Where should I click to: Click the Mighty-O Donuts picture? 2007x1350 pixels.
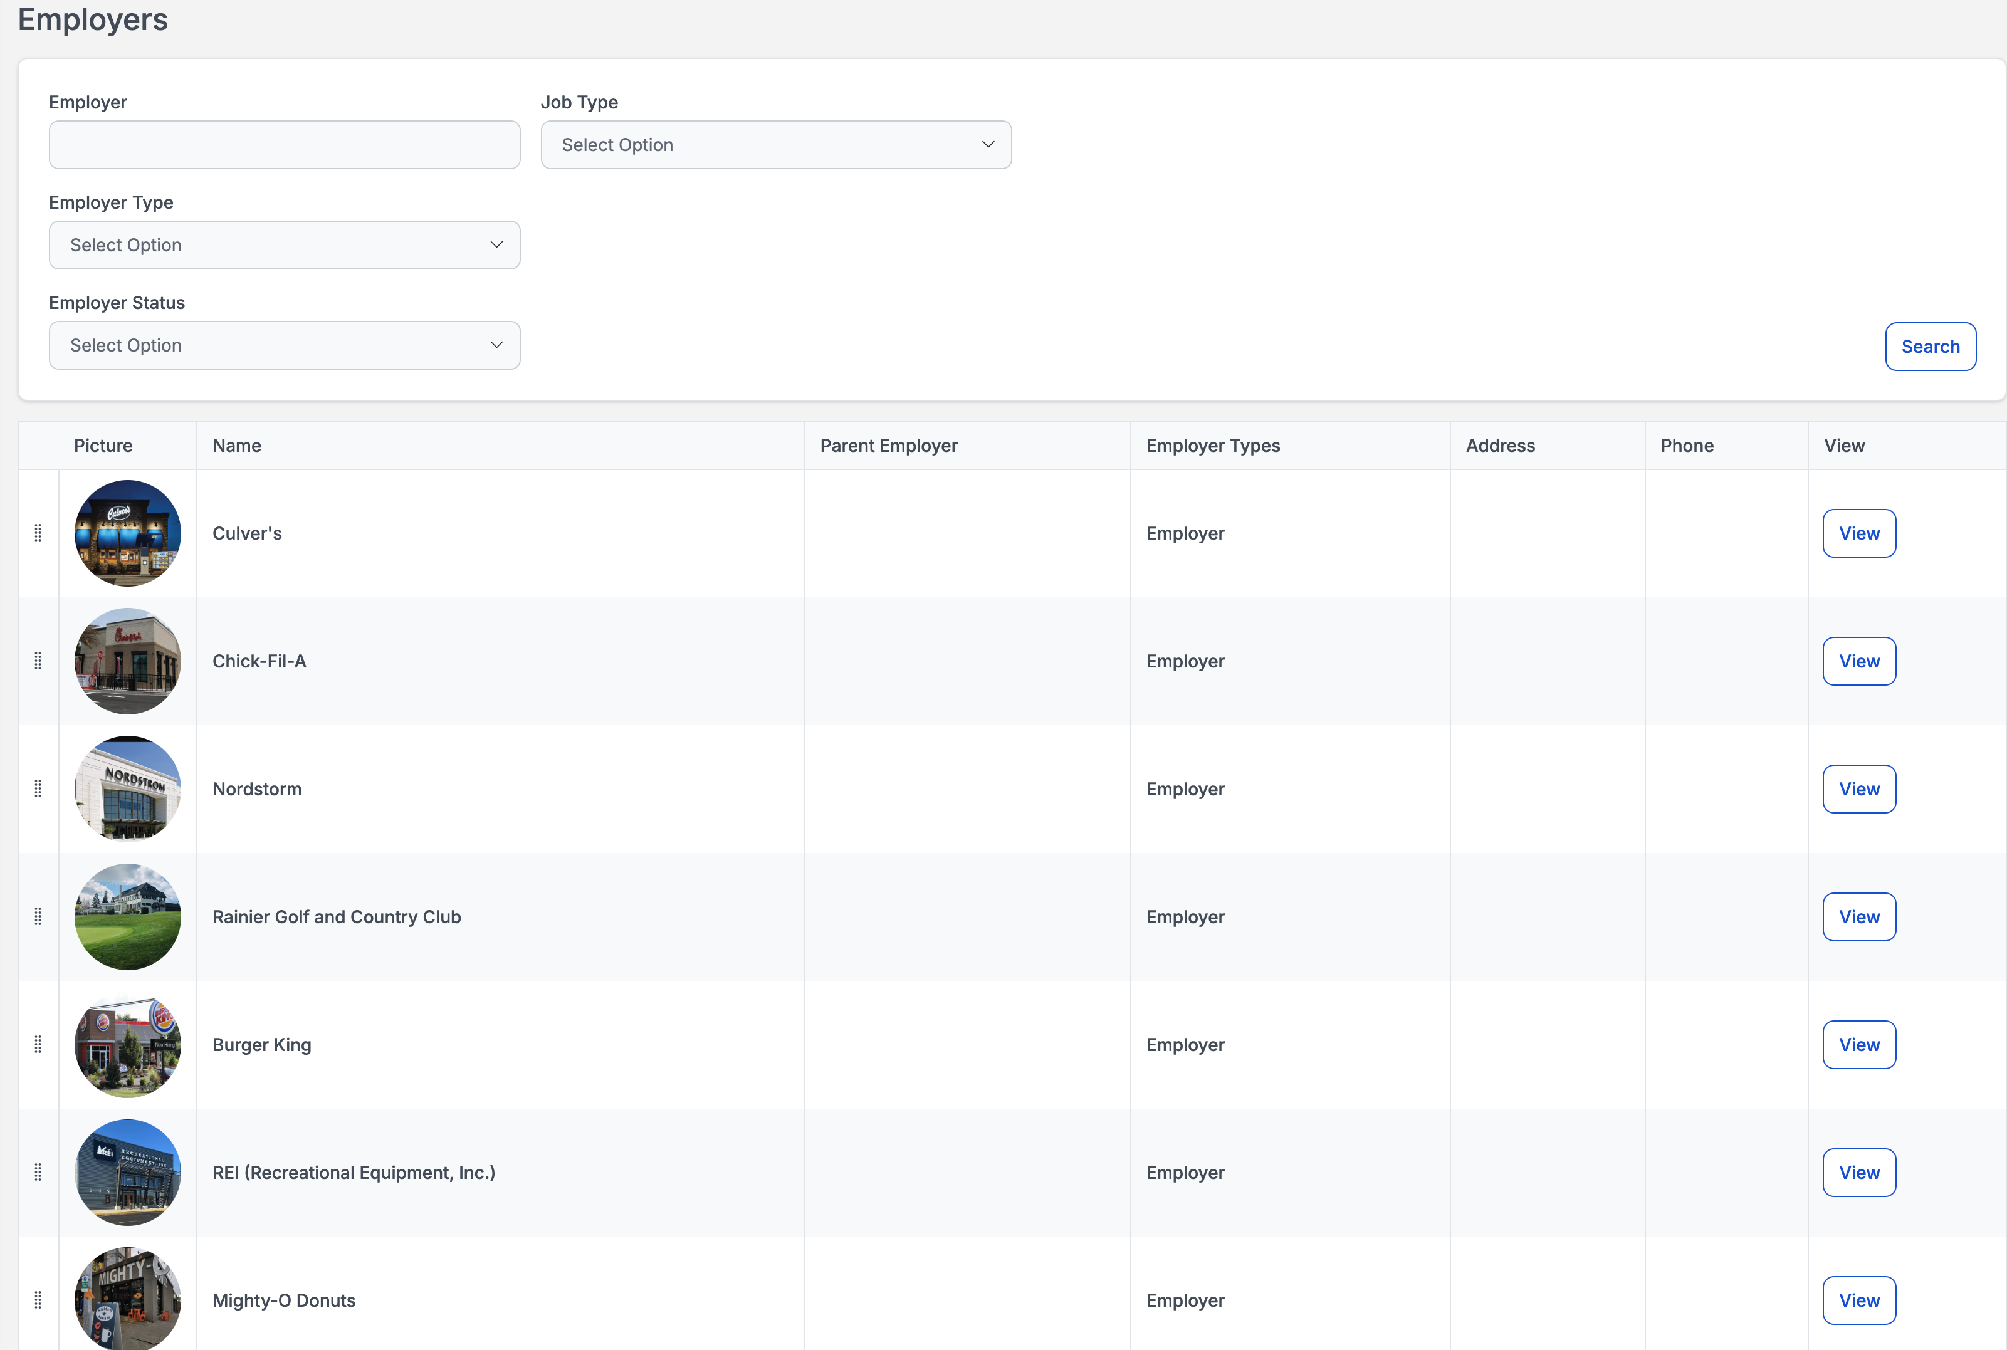point(127,1299)
